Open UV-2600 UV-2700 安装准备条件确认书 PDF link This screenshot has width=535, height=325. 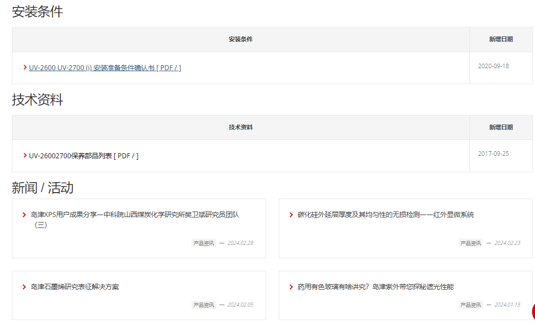(x=105, y=68)
